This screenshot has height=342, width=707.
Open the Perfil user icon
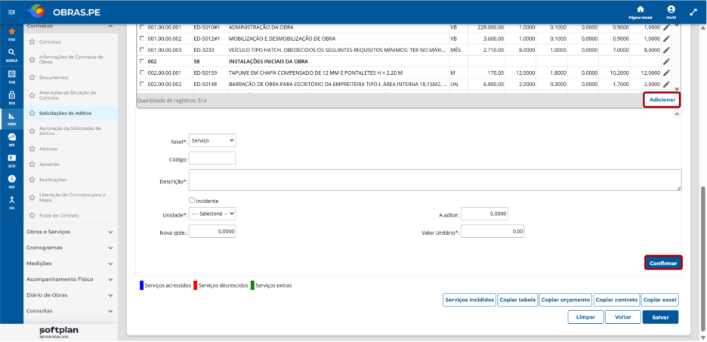[671, 12]
